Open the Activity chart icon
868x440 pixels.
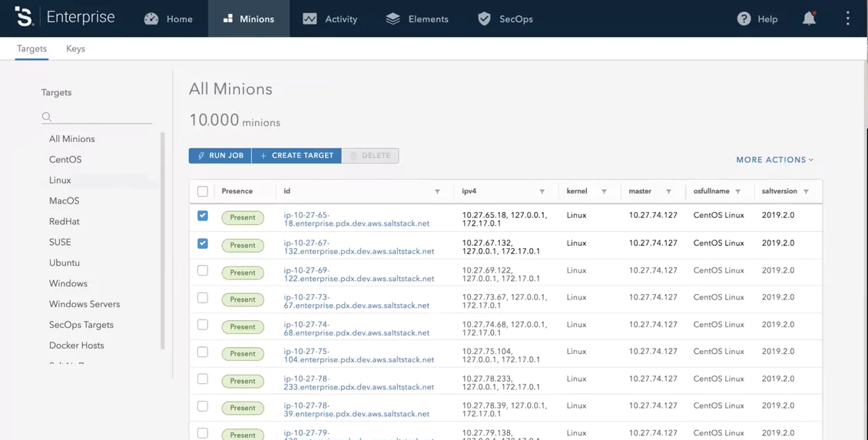310,19
